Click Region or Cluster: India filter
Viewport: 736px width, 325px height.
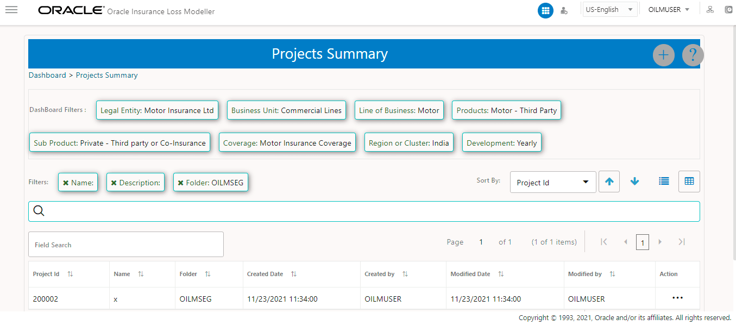[409, 143]
